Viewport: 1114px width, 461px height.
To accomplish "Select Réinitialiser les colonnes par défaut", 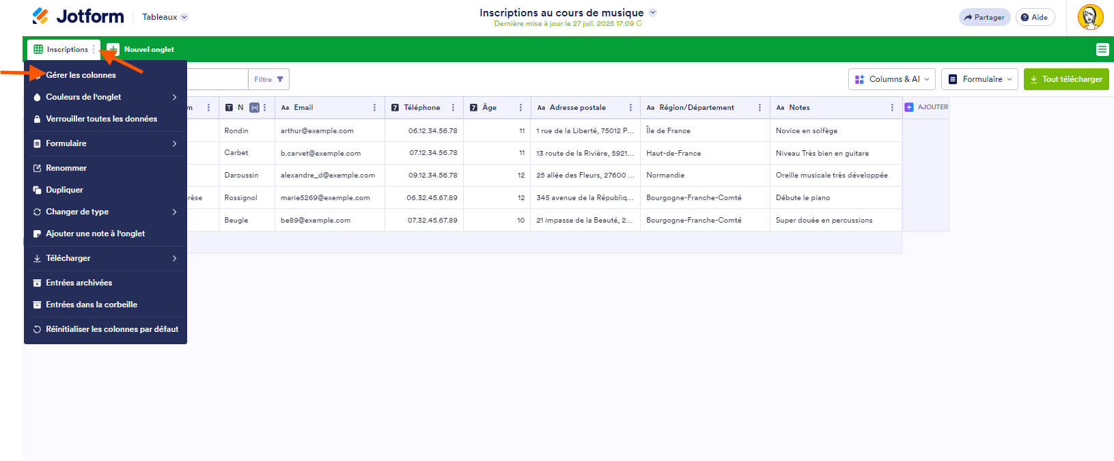I will 106,329.
